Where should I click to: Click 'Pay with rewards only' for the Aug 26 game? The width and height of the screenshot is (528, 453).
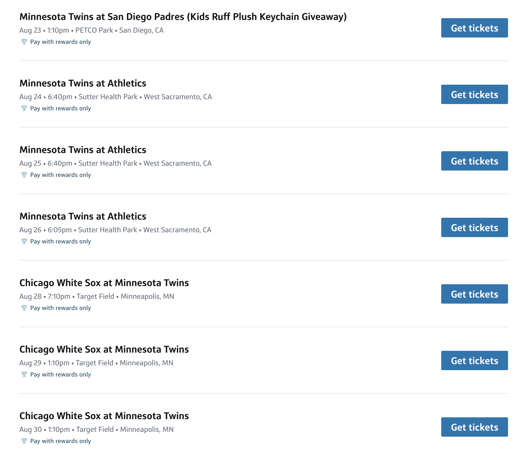tap(60, 241)
